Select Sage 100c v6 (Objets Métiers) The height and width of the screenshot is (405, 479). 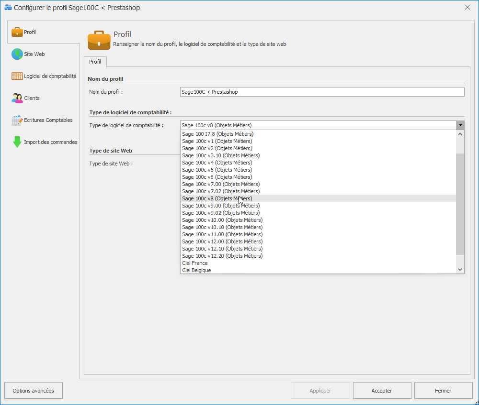pos(318,177)
